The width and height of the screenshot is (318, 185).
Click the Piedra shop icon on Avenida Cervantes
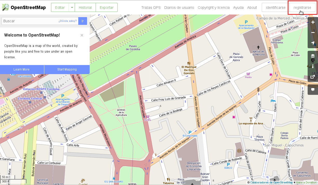tap(147, 117)
